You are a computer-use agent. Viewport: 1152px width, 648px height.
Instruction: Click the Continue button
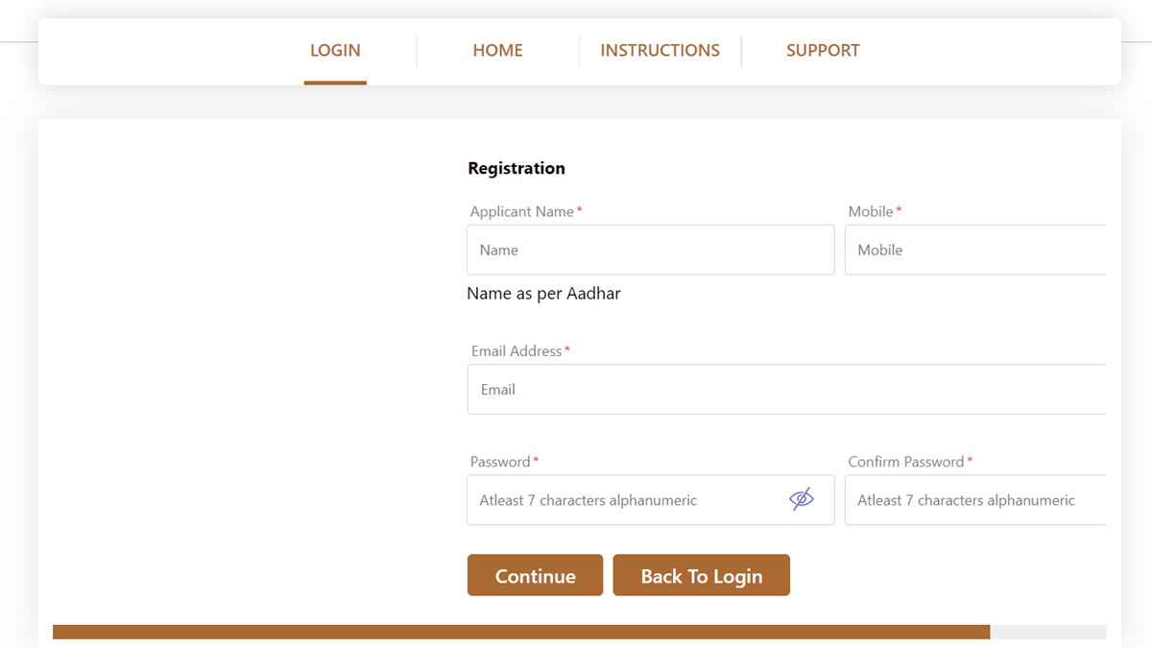535,575
